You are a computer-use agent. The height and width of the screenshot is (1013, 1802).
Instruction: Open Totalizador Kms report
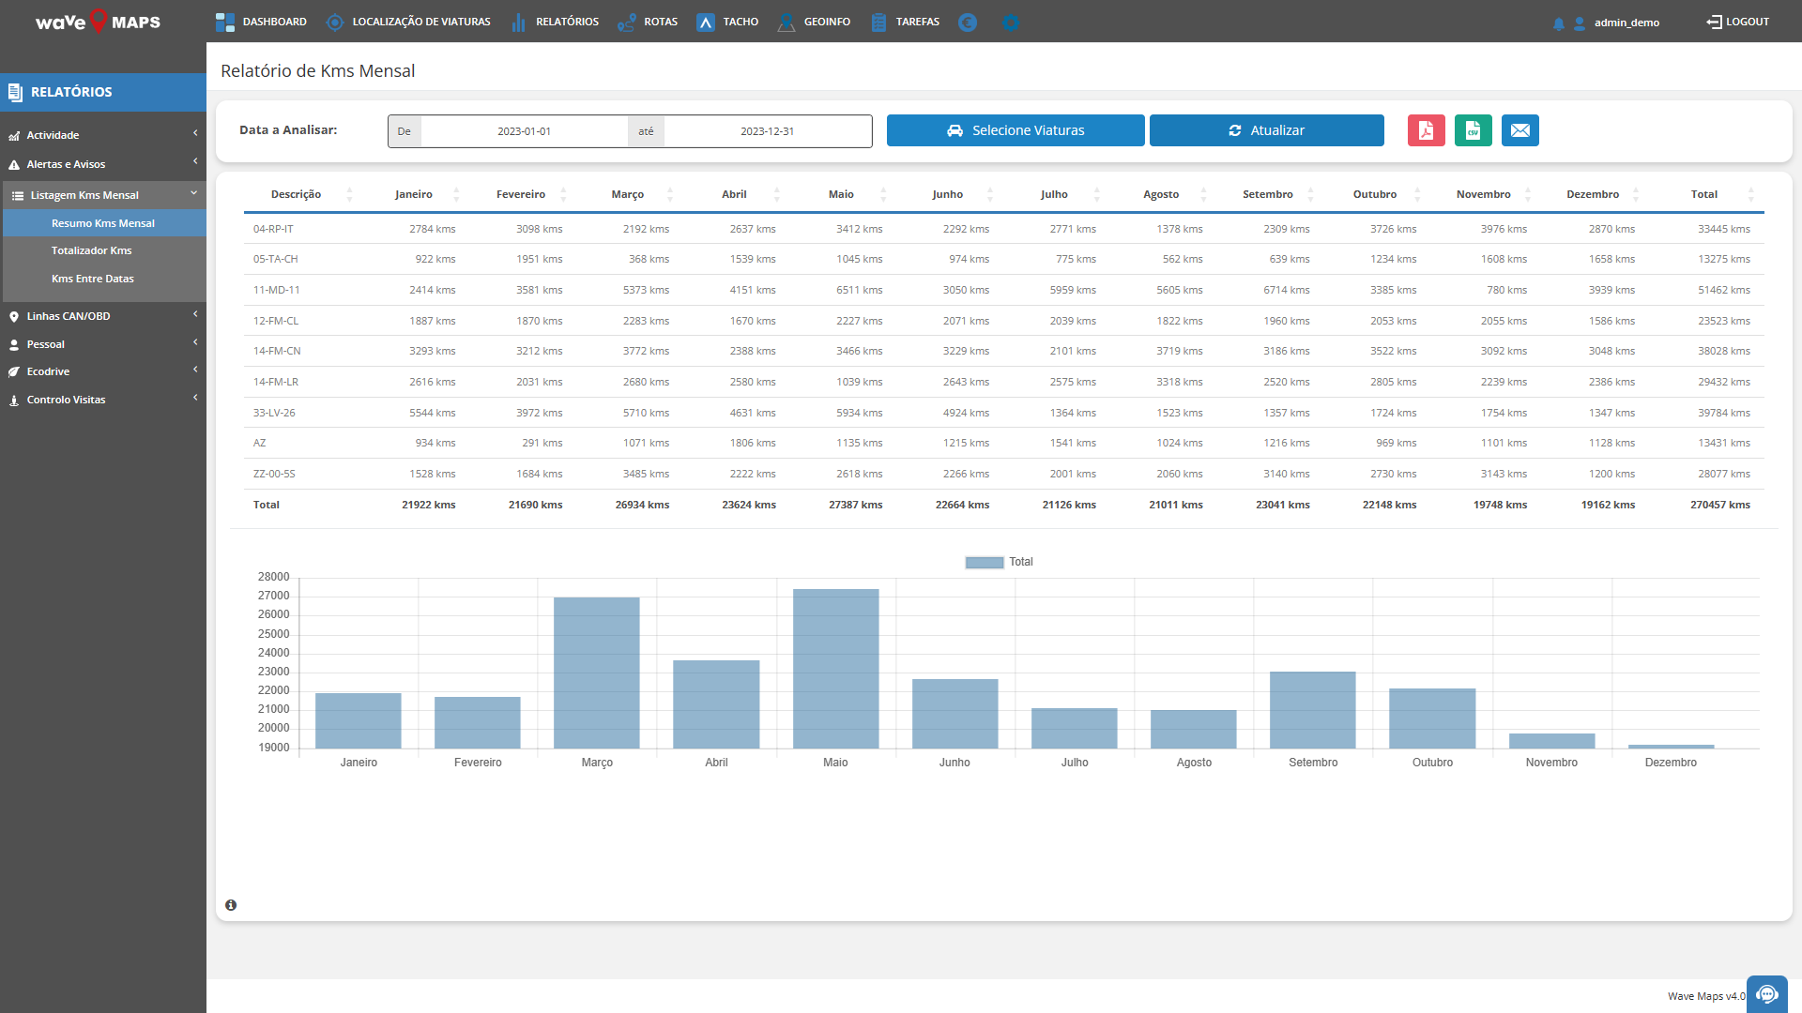[x=92, y=250]
